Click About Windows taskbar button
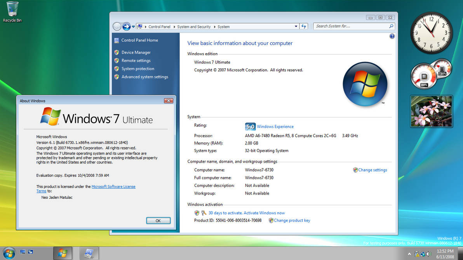Screen dimensions: 463x260 click(63, 253)
